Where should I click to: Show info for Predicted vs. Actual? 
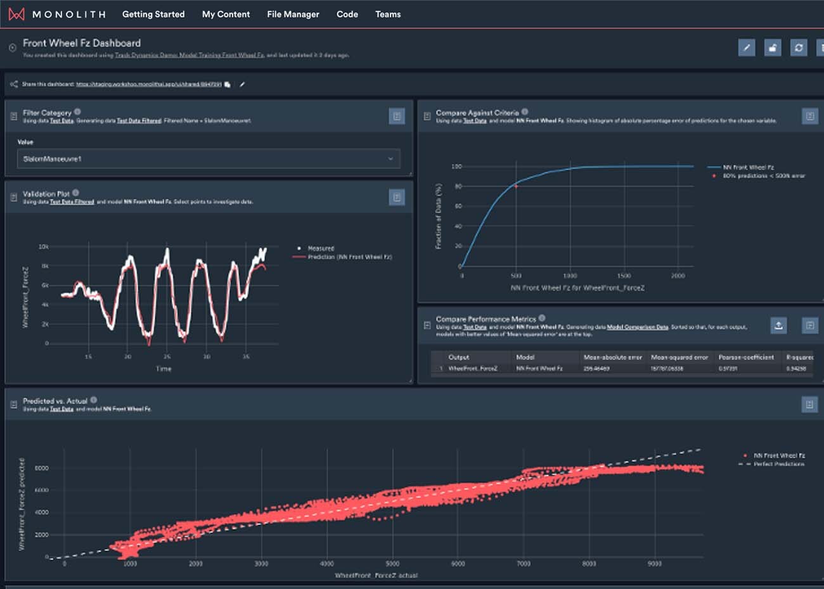(x=94, y=400)
